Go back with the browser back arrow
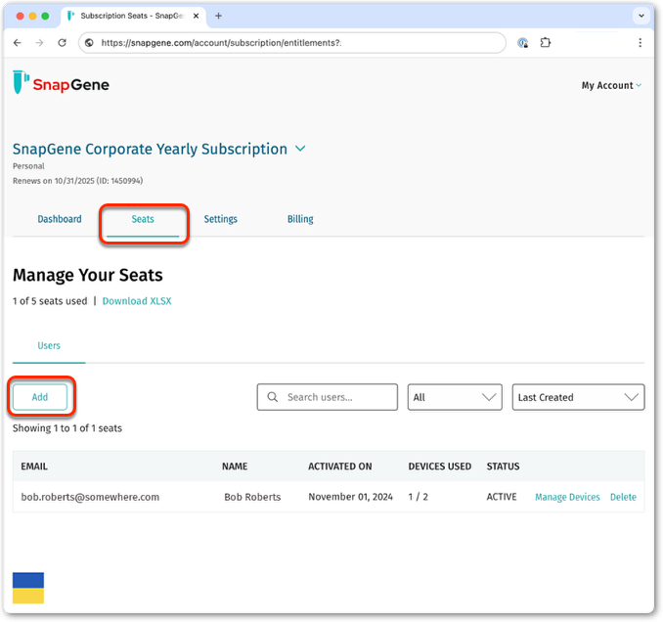Image resolution: width=663 pixels, height=622 pixels. pyautogui.click(x=18, y=43)
